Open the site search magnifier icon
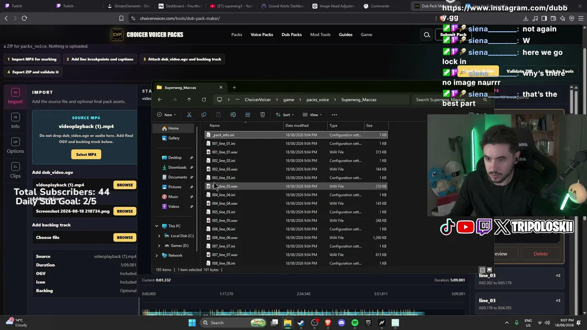 (x=427, y=34)
